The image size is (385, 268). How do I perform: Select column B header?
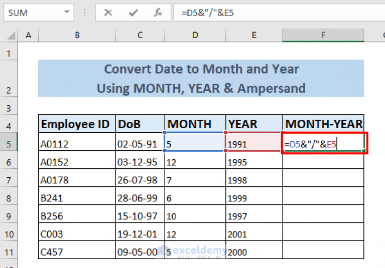pos(77,35)
